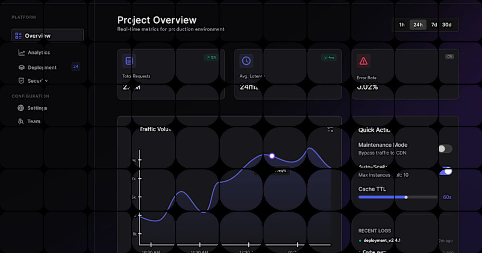482x253 pixels.
Task: Click the Team people icon
Action: [21, 121]
